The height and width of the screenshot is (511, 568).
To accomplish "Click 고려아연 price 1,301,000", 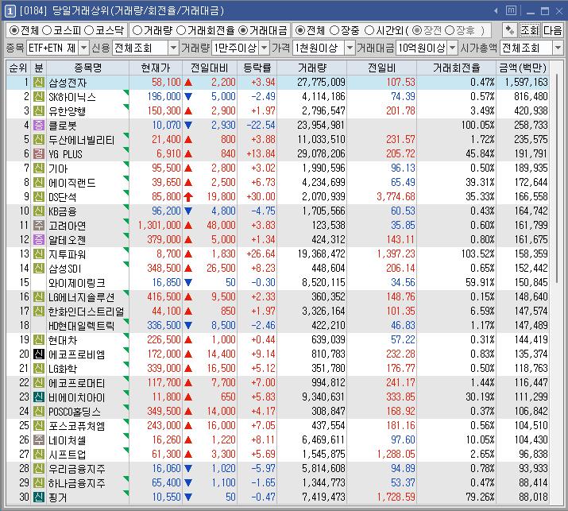I will (x=159, y=226).
